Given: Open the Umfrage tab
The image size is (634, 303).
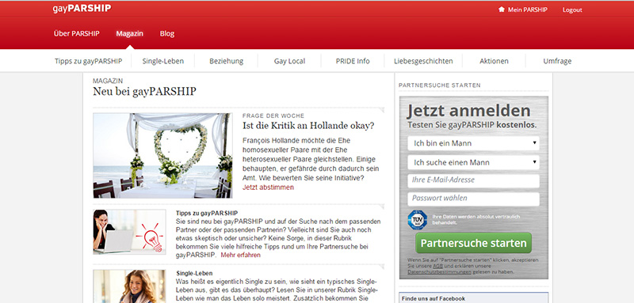Looking at the screenshot, I should pyautogui.click(x=557, y=62).
